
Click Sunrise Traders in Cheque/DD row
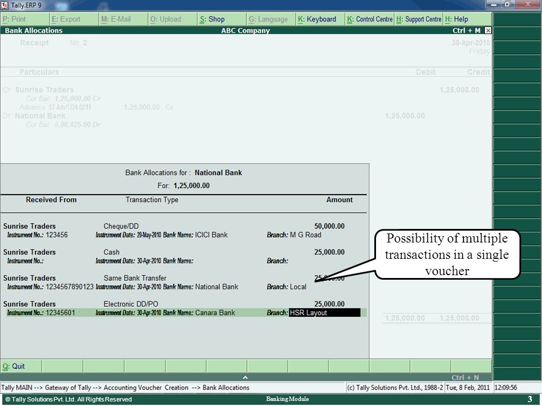29,227
